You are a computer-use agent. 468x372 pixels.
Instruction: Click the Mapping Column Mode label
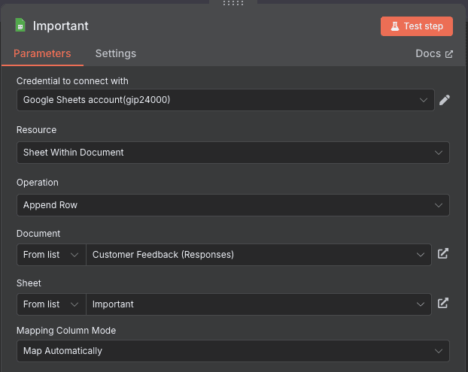(66, 331)
